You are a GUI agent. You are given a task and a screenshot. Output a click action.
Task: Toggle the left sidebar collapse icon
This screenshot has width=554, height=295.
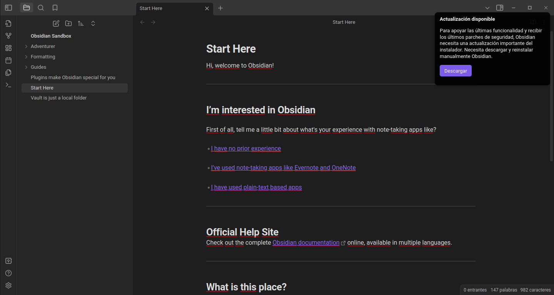[8, 8]
